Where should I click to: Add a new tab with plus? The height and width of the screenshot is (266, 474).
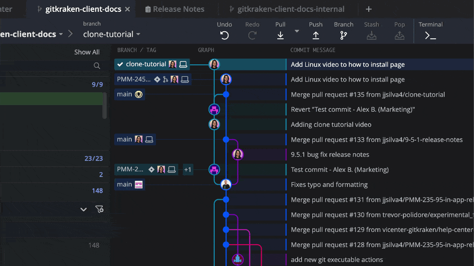click(368, 9)
